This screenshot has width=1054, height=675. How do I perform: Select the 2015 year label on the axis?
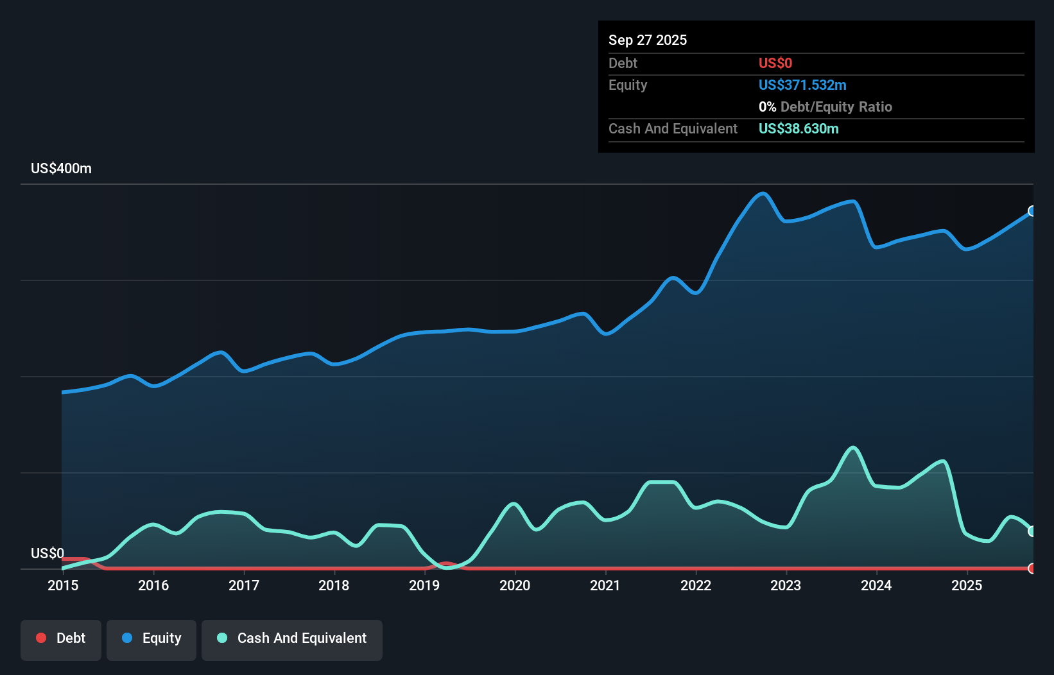(x=62, y=585)
